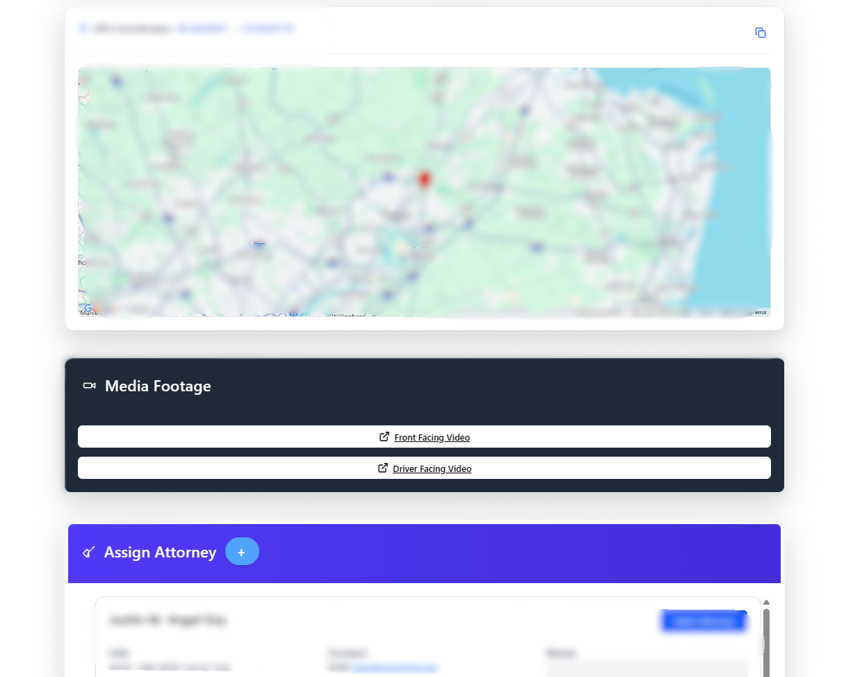Viewport: 853px width, 677px height.
Task: Click the Google logo on the map
Action: tap(88, 308)
